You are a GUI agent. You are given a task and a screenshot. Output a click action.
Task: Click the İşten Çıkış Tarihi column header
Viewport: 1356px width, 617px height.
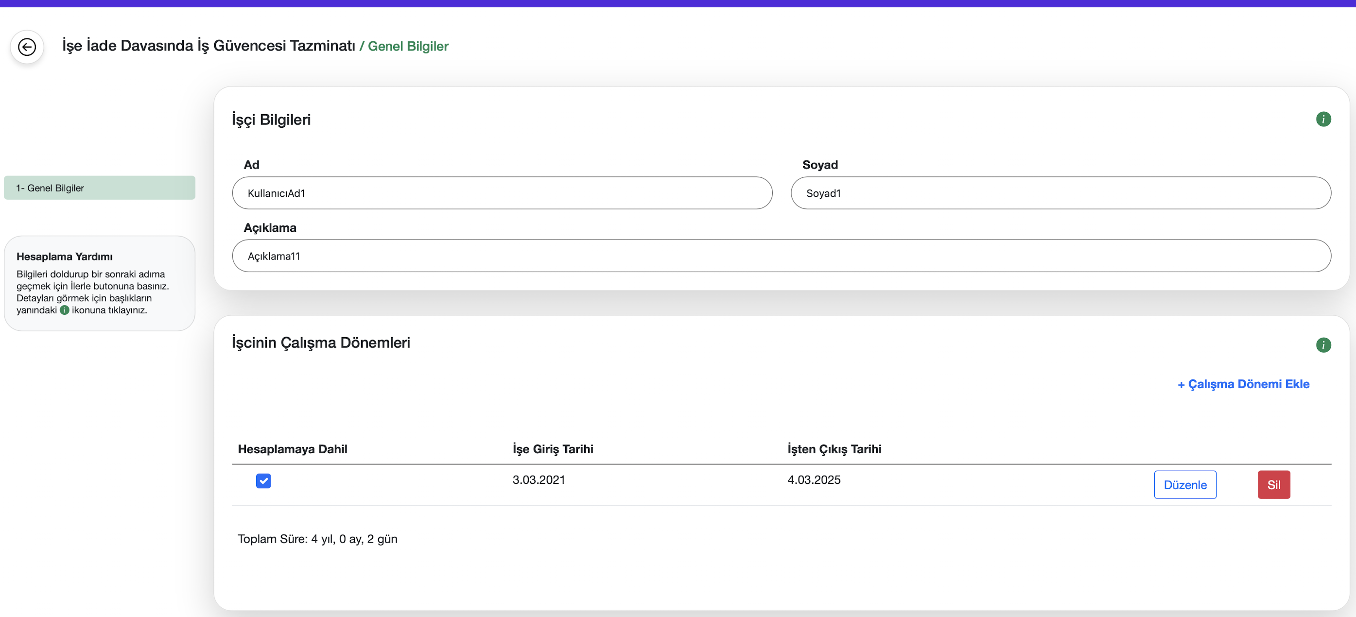[x=834, y=449]
